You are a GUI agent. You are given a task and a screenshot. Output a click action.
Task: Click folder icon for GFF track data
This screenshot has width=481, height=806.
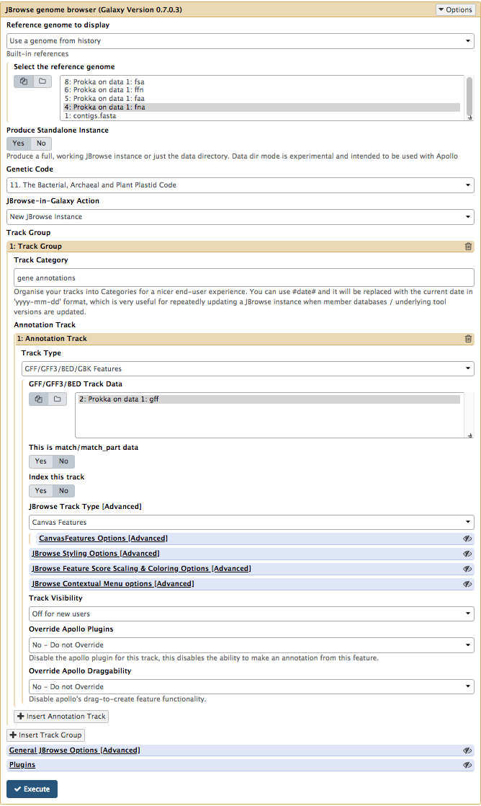[58, 399]
